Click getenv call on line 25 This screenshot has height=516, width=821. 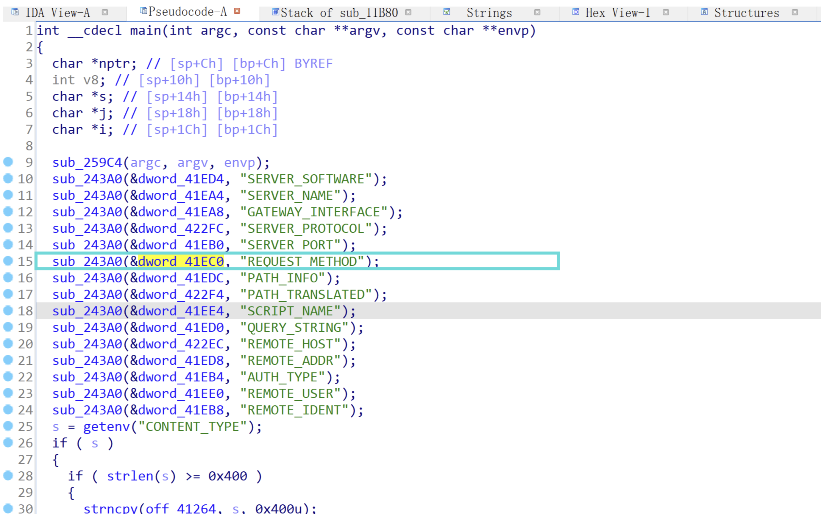point(106,427)
